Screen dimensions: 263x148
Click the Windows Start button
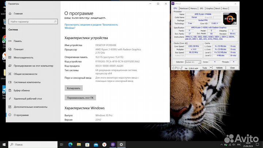click(4, 144)
